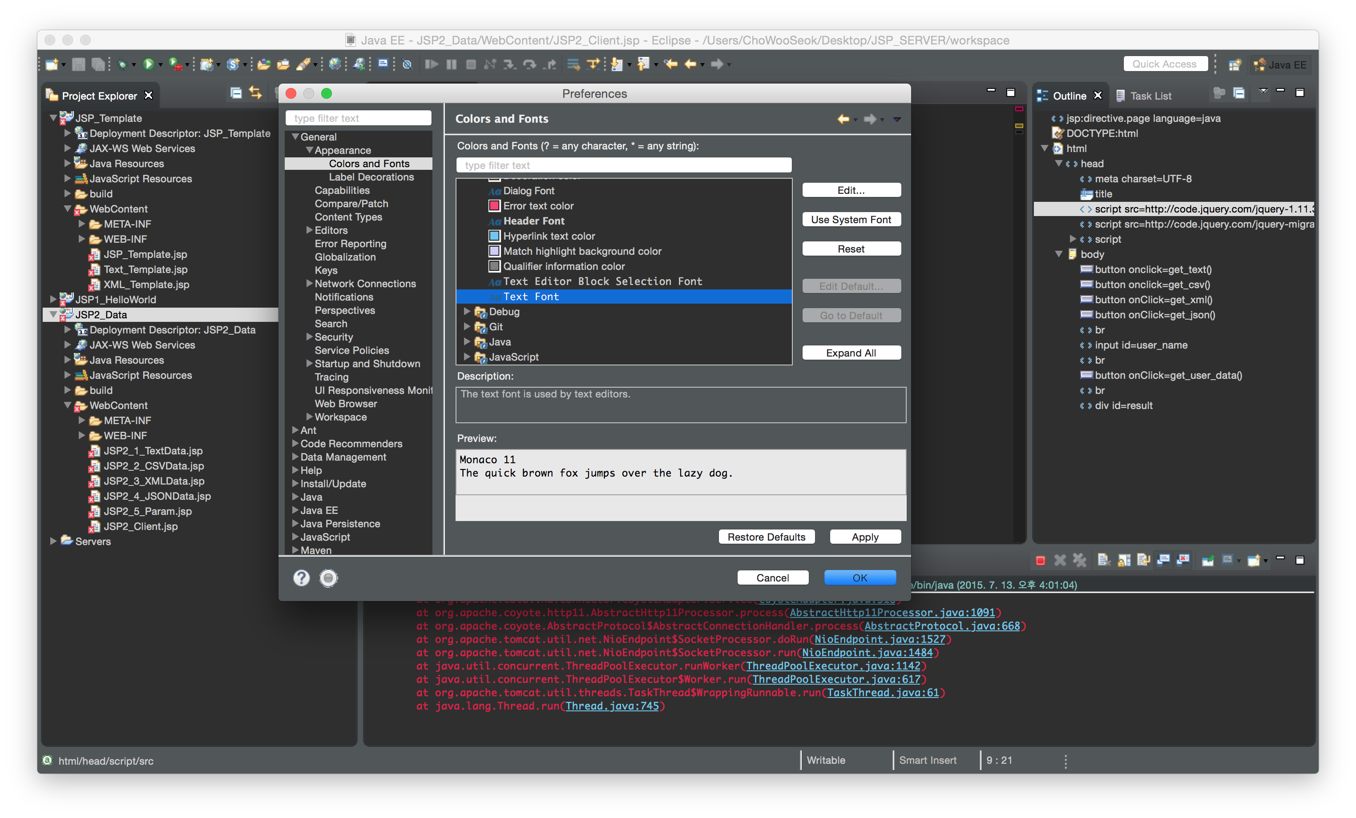
Task: Click the Colors and Fonts filter text field
Action: point(623,165)
